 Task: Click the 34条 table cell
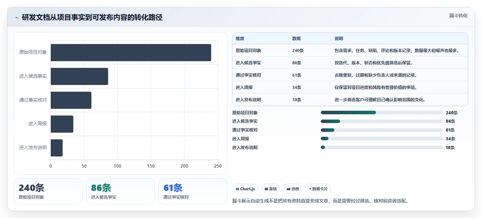(297, 88)
